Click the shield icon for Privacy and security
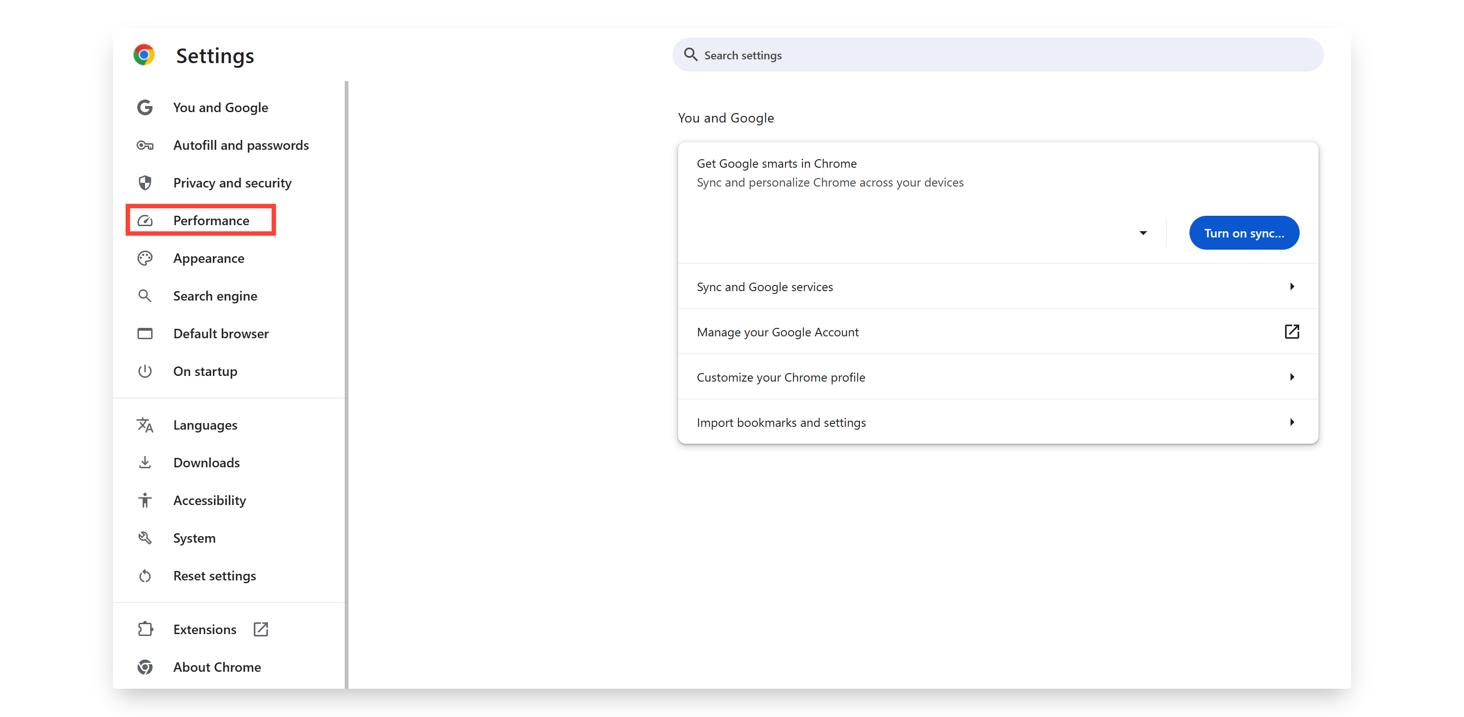 tap(145, 183)
